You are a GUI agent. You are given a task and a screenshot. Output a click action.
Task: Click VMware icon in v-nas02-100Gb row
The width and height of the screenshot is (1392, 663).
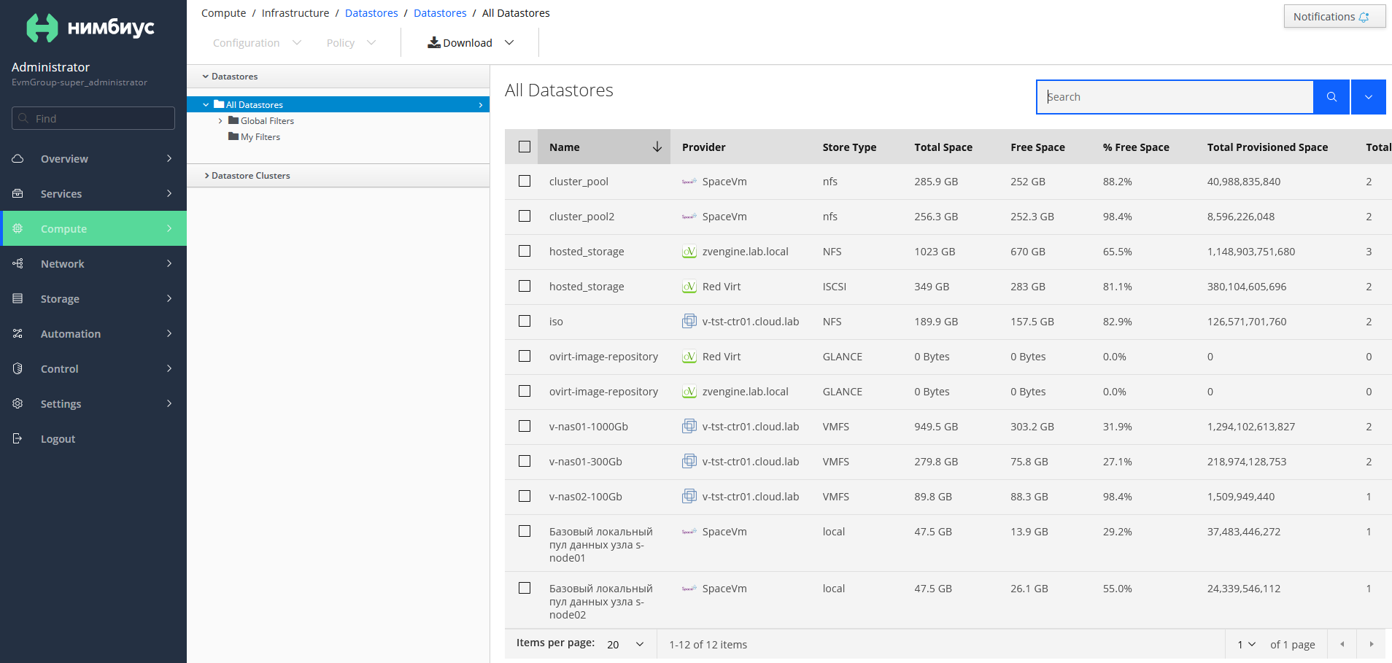coord(689,496)
